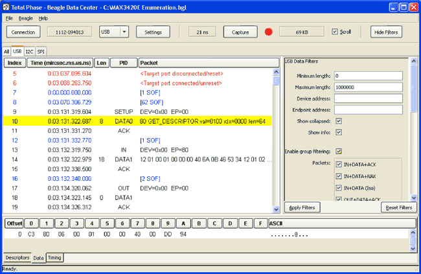421x274 pixels.
Task: Click the red capture status indicator
Action: coord(269,32)
